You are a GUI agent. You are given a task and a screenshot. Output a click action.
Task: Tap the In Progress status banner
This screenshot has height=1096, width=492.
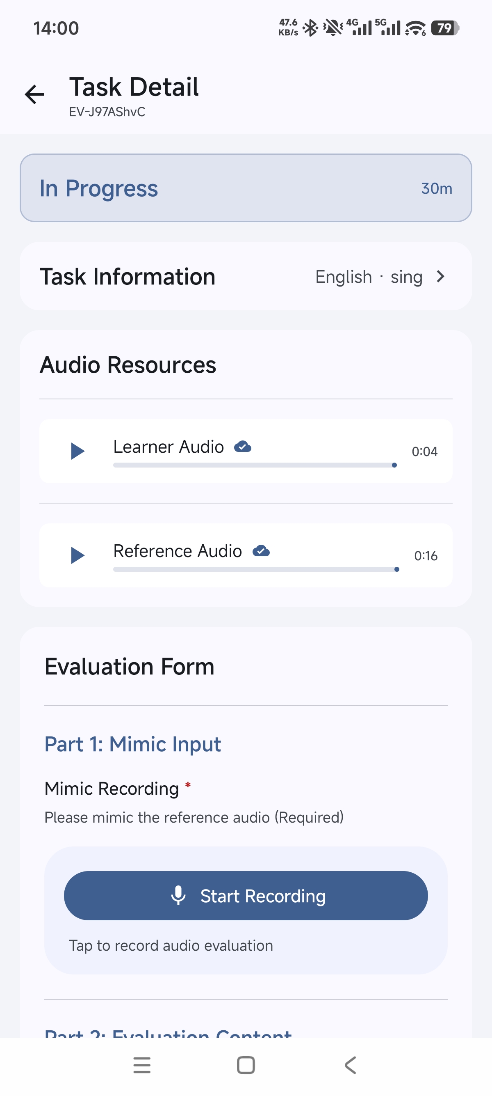tap(246, 188)
